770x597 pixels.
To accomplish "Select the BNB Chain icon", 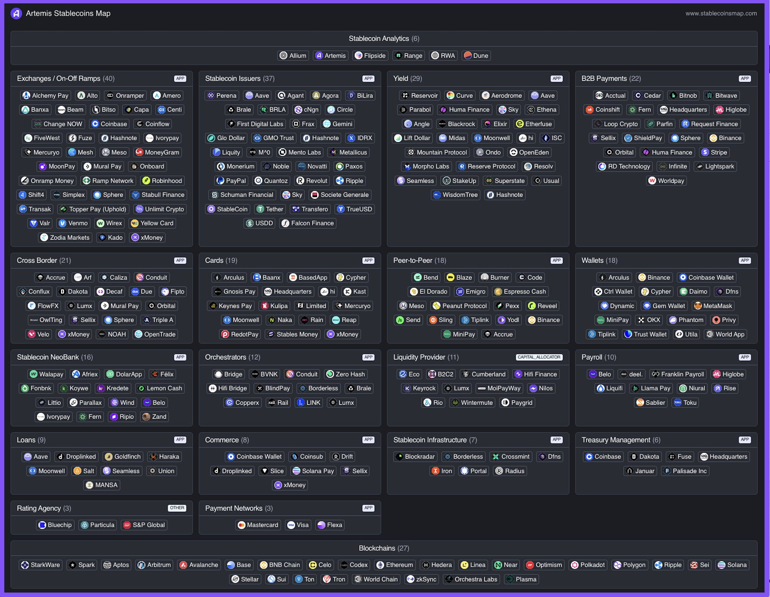I will pos(263,565).
